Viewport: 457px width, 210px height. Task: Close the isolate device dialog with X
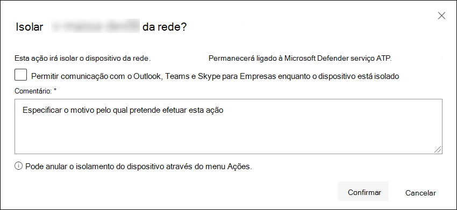(x=441, y=16)
